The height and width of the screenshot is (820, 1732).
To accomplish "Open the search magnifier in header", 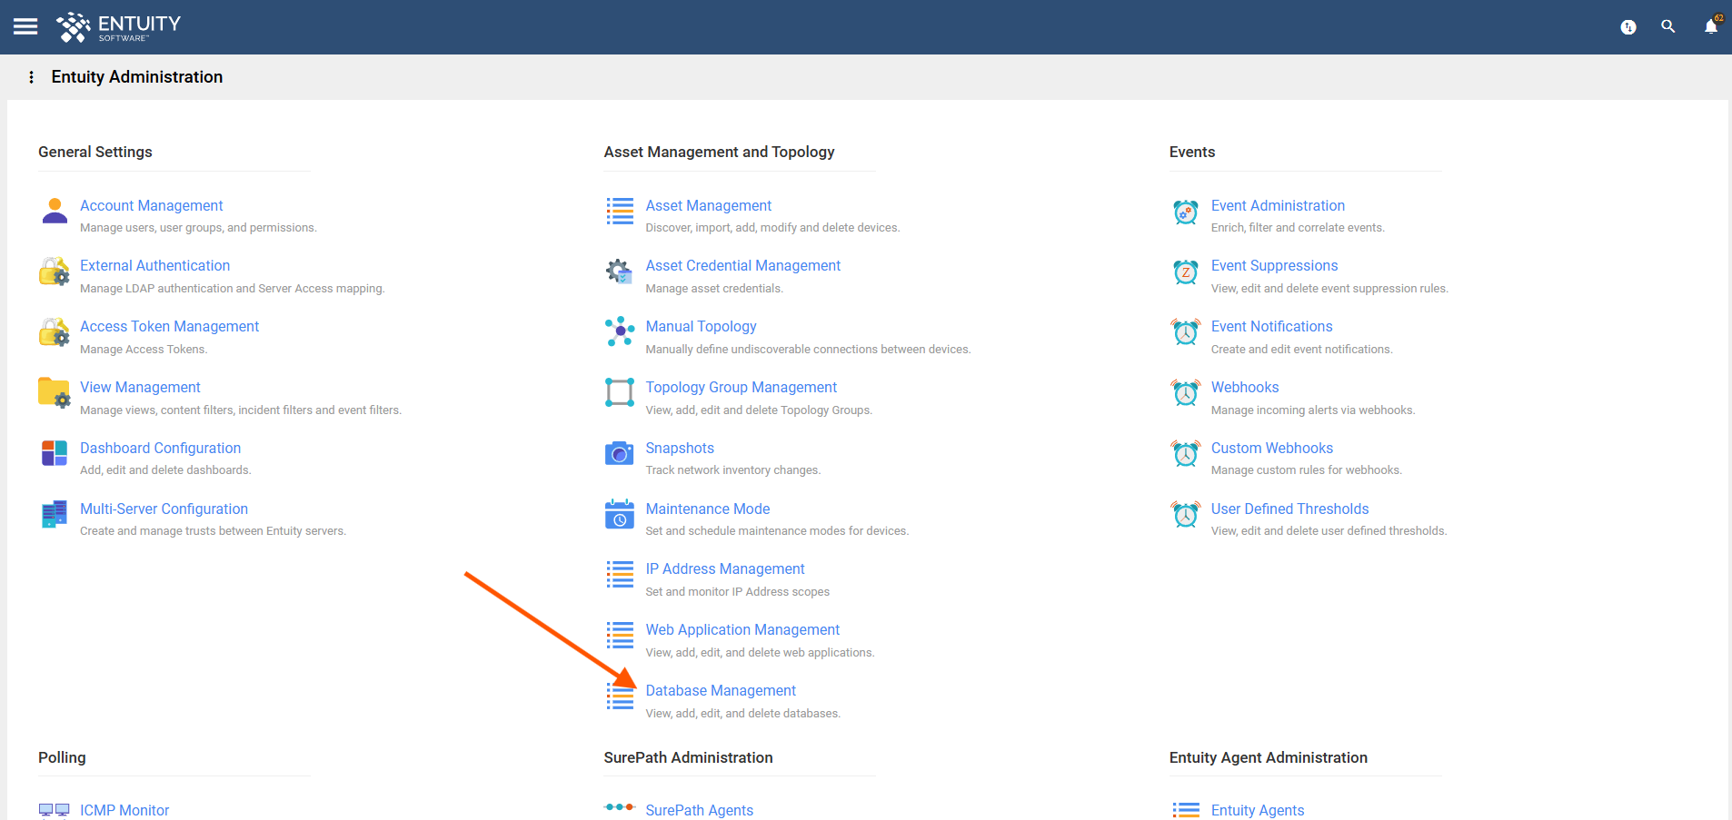I will [1667, 26].
